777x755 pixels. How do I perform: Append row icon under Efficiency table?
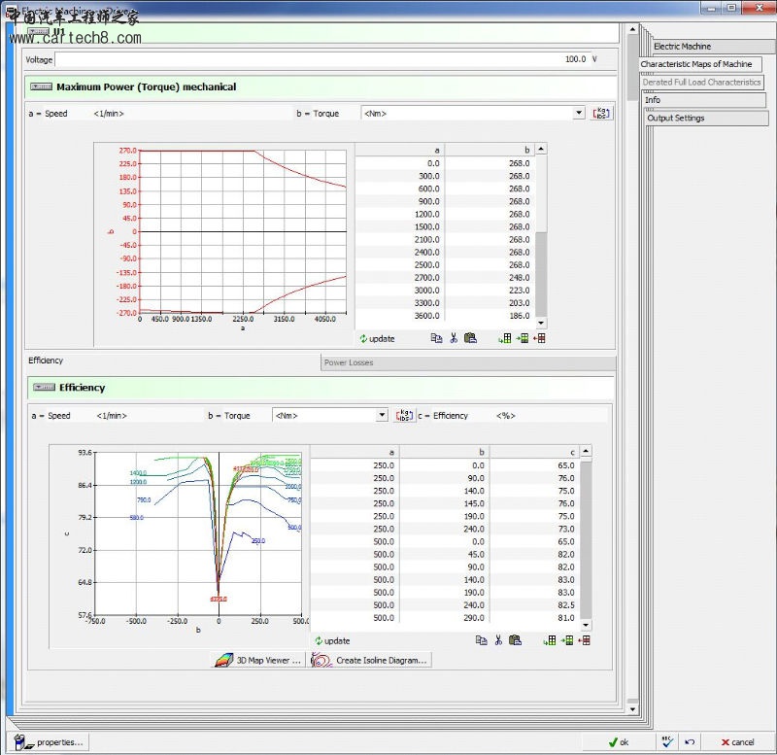[x=550, y=640]
